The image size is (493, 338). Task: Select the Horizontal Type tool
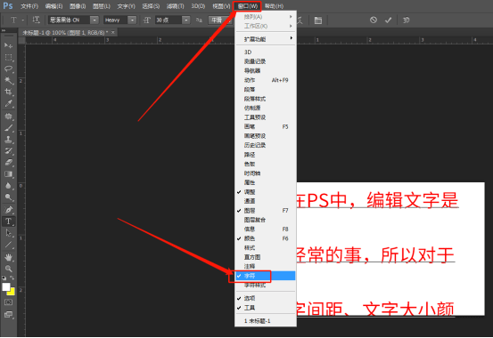[x=9, y=221]
